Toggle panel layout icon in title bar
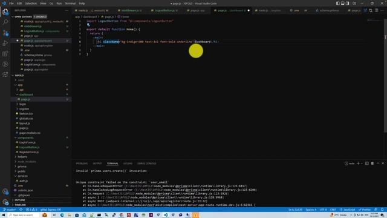This screenshot has height=218, width=387. 343,4
